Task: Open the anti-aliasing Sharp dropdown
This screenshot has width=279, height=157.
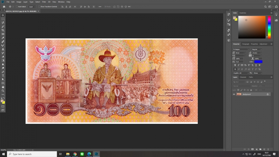Action: [258, 73]
